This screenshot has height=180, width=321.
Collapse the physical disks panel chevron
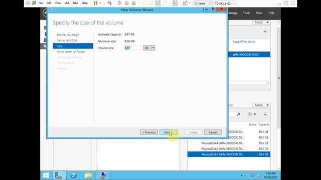click(265, 114)
